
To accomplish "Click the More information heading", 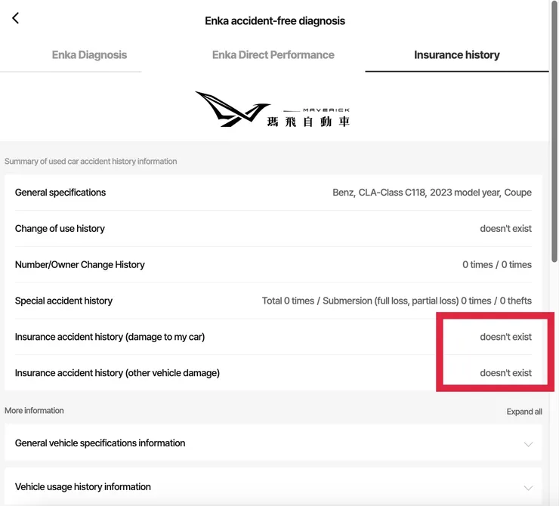I will (x=34, y=411).
